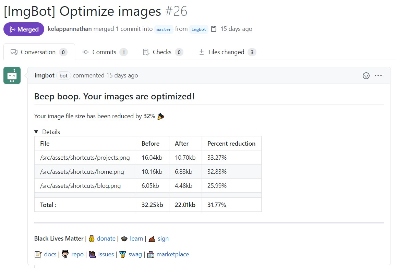The width and height of the screenshot is (396, 268).
Task: Switch to the Checks tab
Action: (x=163, y=52)
